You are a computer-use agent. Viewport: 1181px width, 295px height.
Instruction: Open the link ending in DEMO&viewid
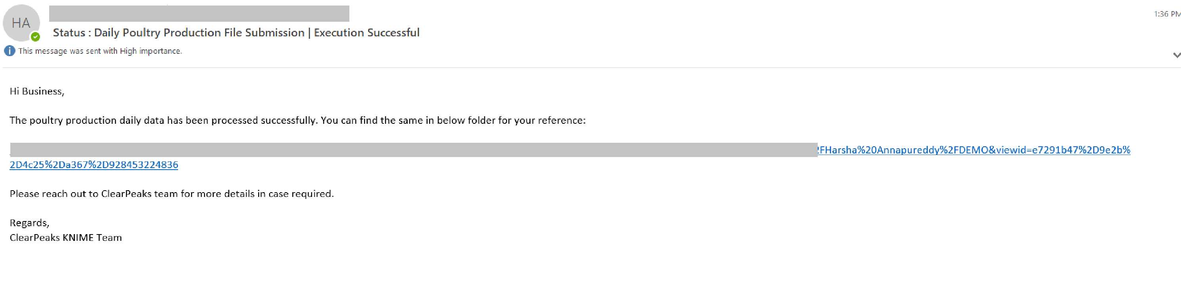click(x=974, y=150)
